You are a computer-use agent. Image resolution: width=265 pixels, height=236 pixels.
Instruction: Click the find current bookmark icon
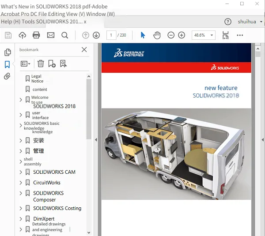(63, 64)
